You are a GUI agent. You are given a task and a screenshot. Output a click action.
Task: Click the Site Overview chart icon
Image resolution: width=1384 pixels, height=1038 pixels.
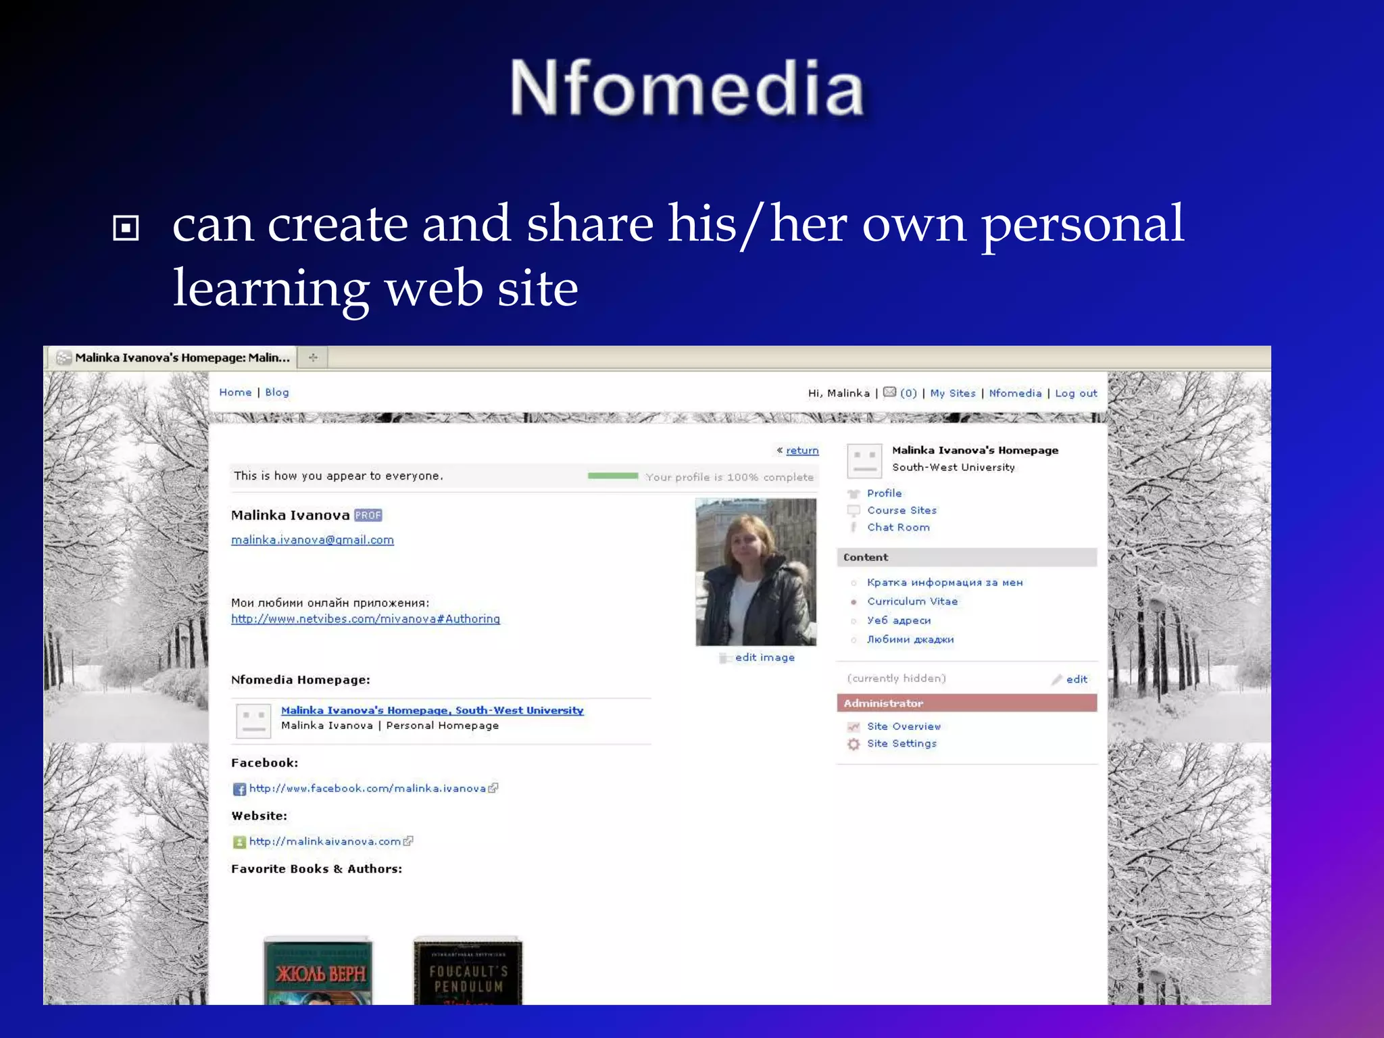(854, 726)
